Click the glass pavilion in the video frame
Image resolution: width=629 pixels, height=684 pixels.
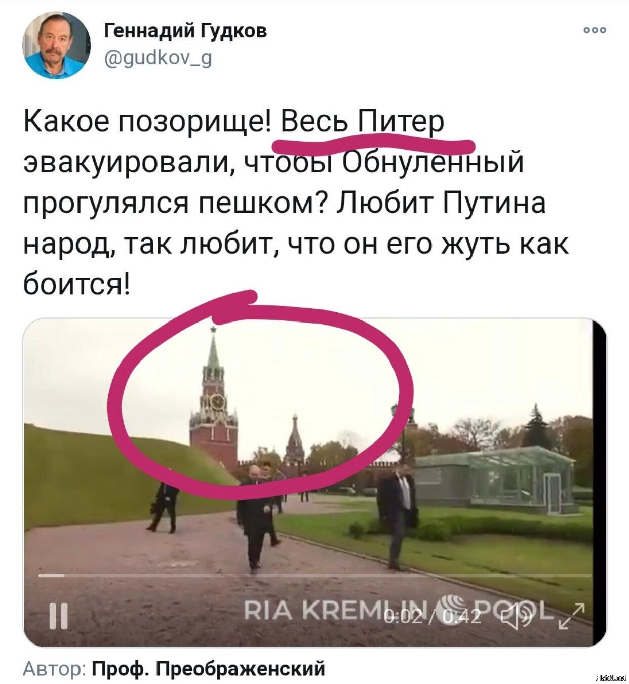click(x=496, y=479)
